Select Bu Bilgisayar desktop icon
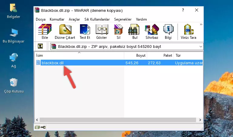 14,32
